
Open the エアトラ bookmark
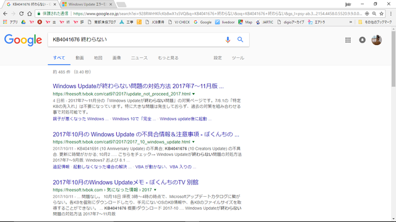317,22
